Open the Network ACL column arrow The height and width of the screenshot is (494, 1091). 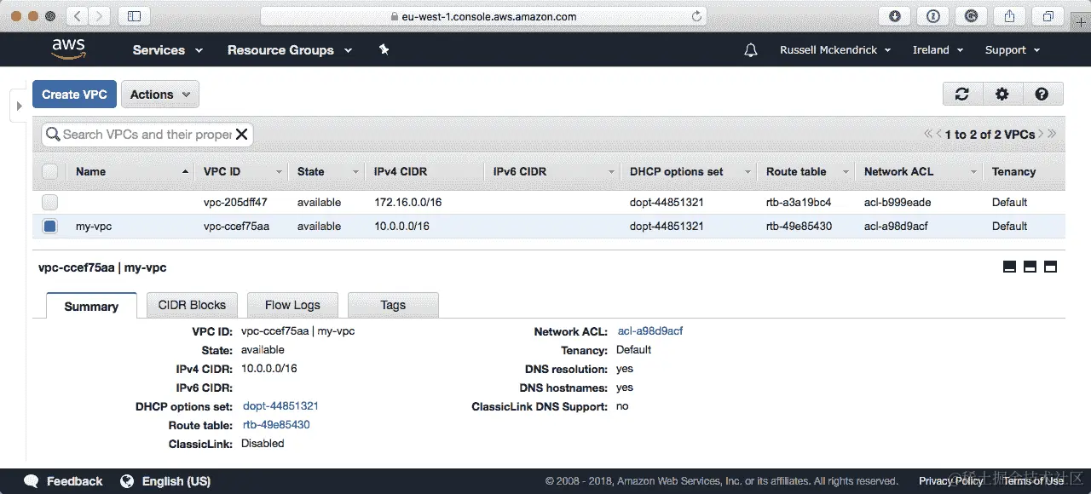tap(973, 172)
